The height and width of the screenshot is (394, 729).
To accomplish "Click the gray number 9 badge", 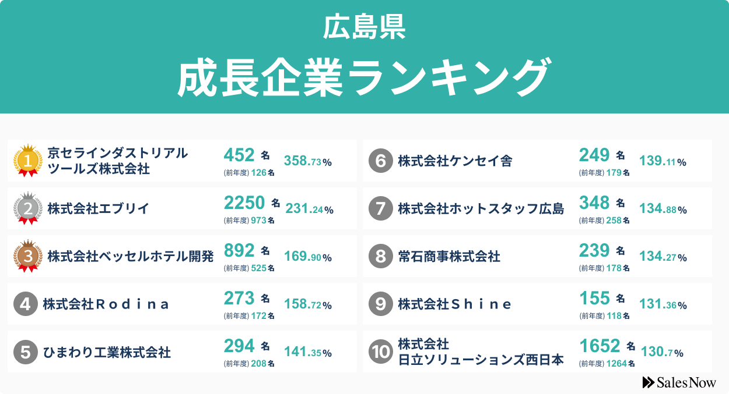I will pos(380,304).
